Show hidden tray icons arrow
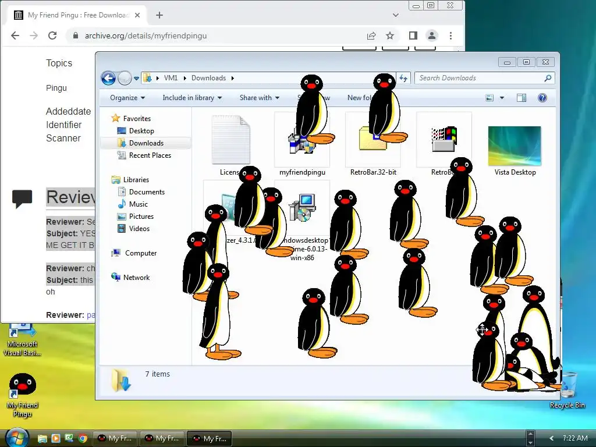The height and width of the screenshot is (447, 596). [552, 438]
